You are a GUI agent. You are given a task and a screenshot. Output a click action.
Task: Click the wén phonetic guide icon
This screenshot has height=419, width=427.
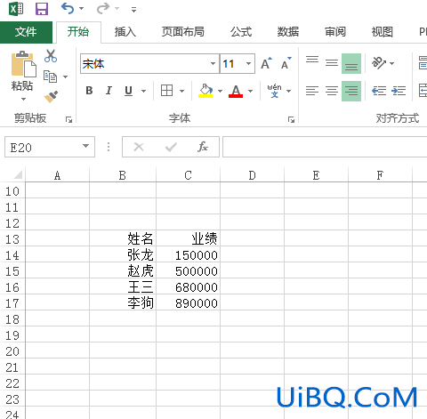(274, 91)
